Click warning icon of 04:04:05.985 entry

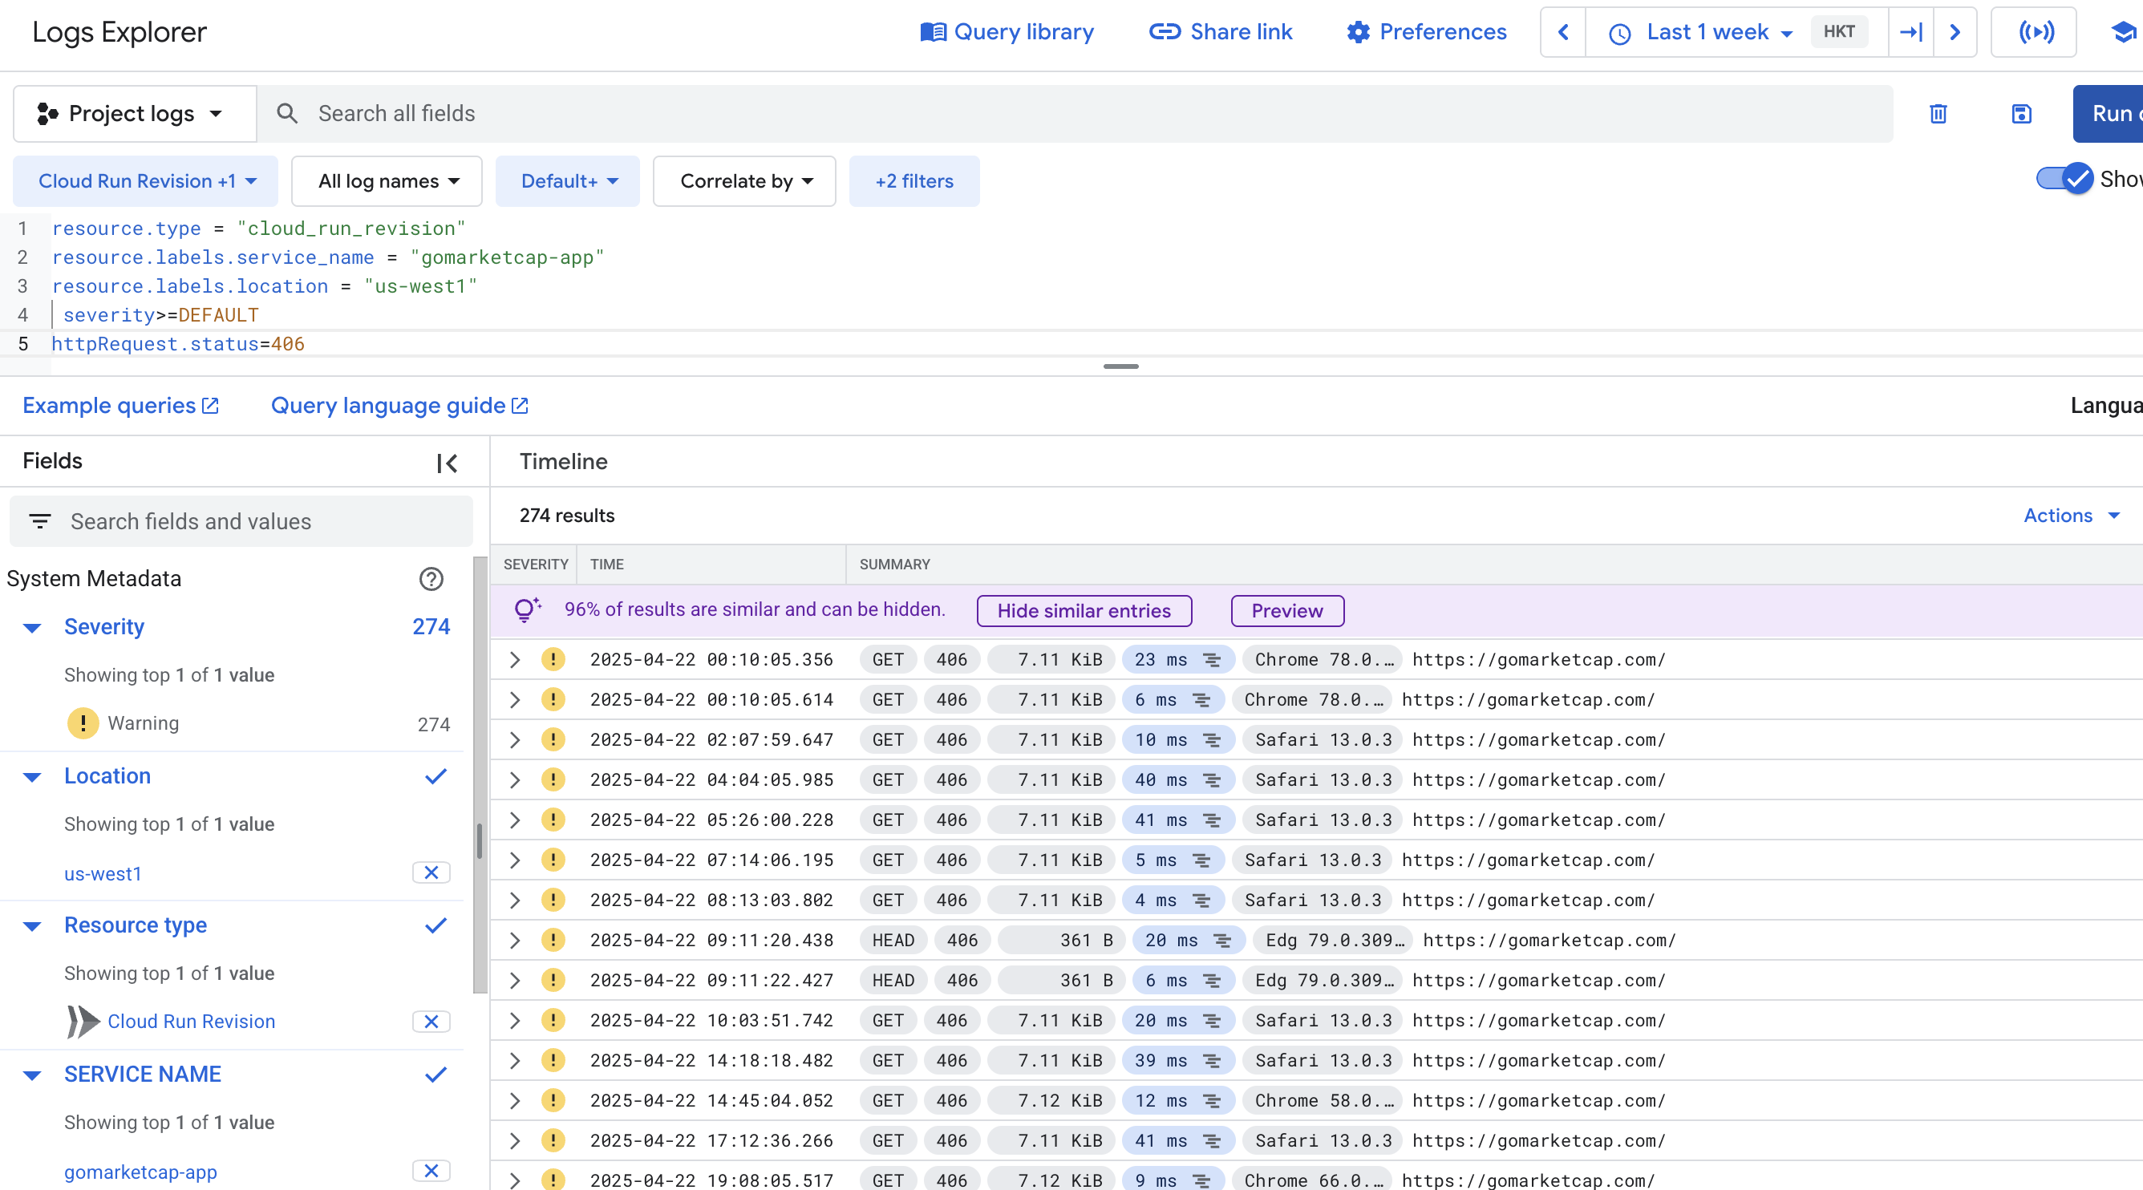[x=553, y=780]
